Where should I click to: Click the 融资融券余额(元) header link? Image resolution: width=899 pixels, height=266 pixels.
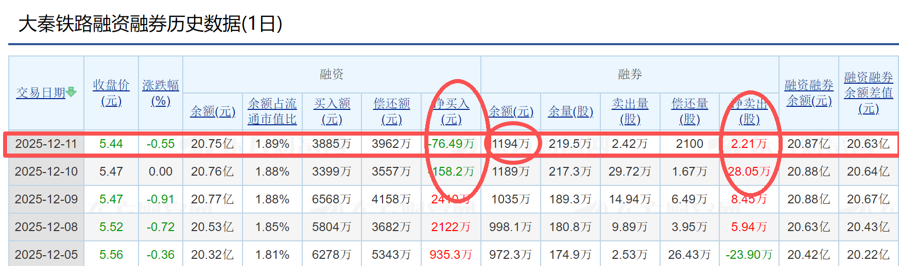[809, 93]
